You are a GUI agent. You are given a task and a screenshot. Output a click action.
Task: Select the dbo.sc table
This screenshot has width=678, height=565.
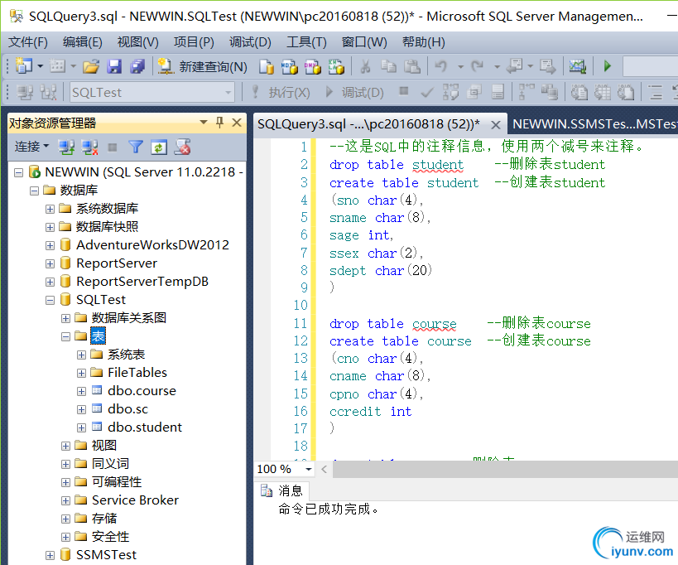(x=127, y=408)
